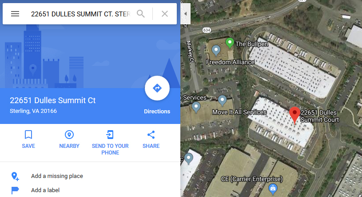Click the route 634 road shield

(207, 30)
